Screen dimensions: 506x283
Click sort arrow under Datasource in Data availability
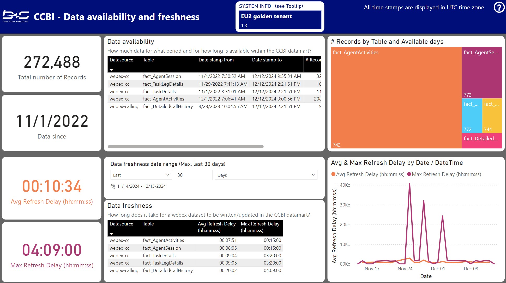coord(111,70)
